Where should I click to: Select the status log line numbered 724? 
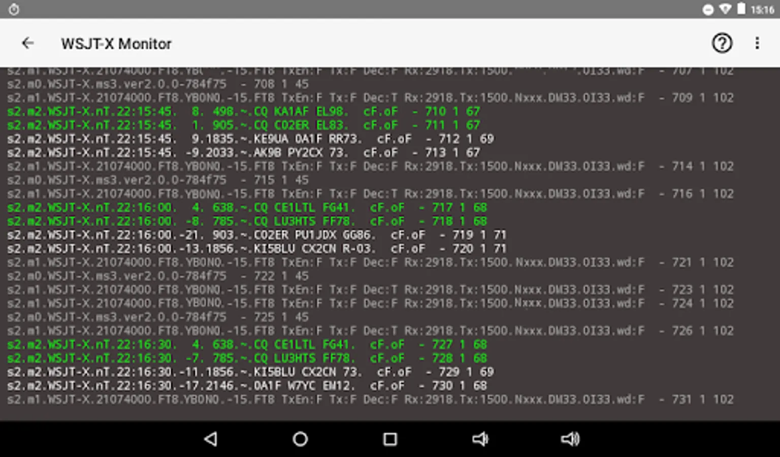[370, 303]
